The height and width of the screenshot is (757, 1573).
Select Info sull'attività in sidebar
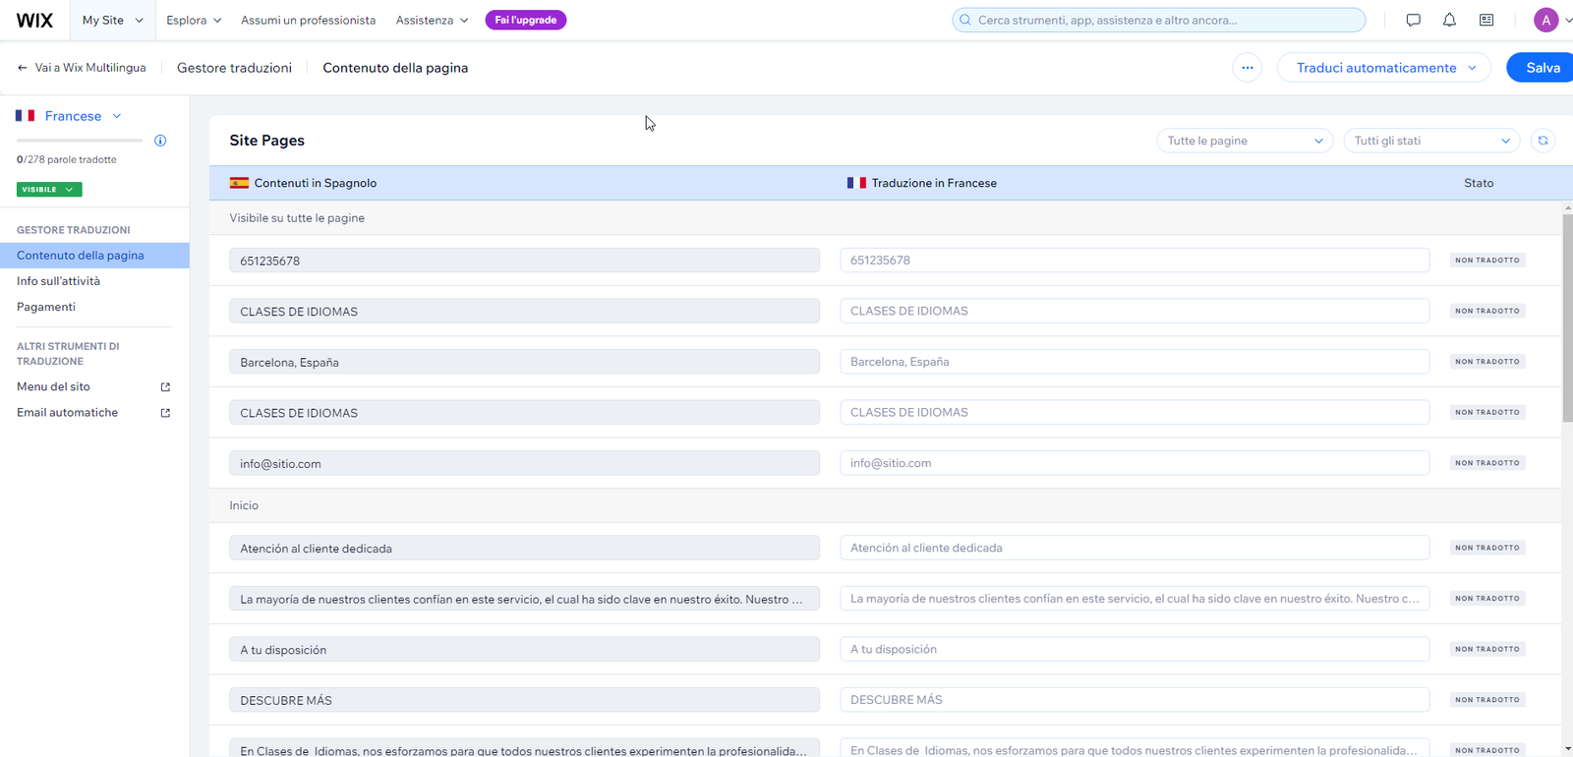click(x=58, y=281)
